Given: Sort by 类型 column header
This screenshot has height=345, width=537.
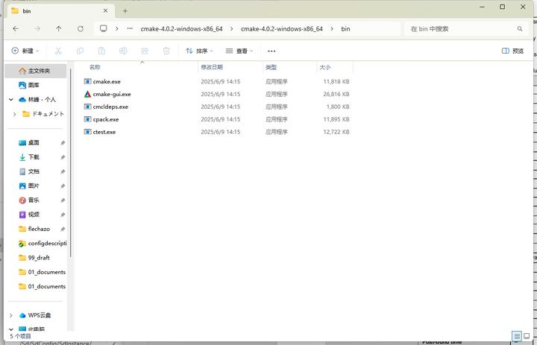Looking at the screenshot, I should click(x=271, y=67).
